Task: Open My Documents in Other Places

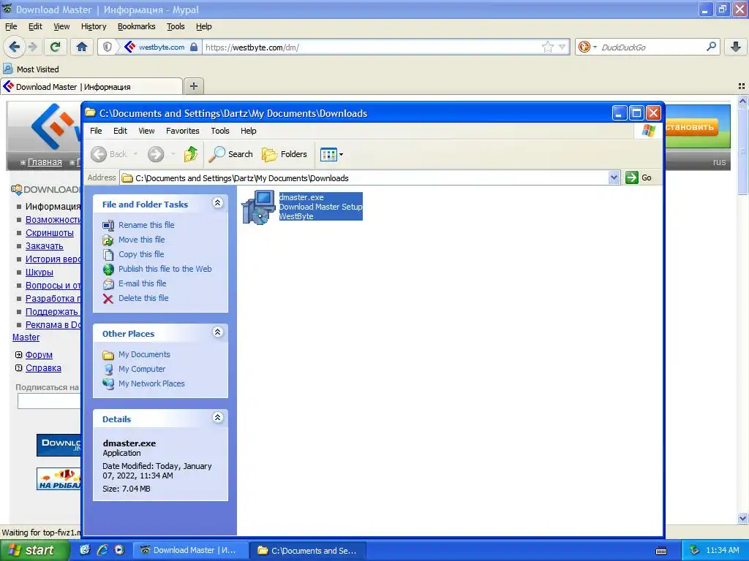Action: point(144,354)
